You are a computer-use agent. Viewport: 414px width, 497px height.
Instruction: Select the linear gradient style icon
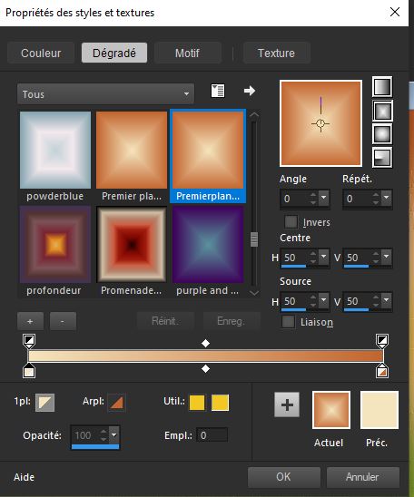point(382,86)
